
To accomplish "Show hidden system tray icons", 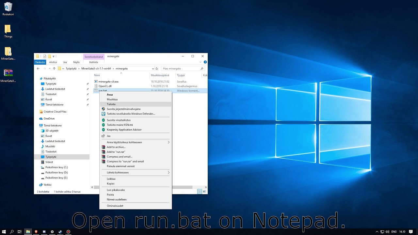I will [377, 232].
